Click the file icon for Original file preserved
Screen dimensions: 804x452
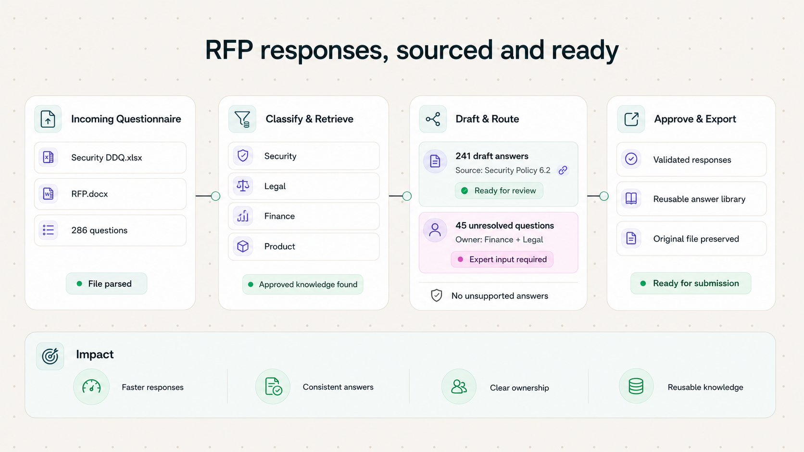click(631, 238)
